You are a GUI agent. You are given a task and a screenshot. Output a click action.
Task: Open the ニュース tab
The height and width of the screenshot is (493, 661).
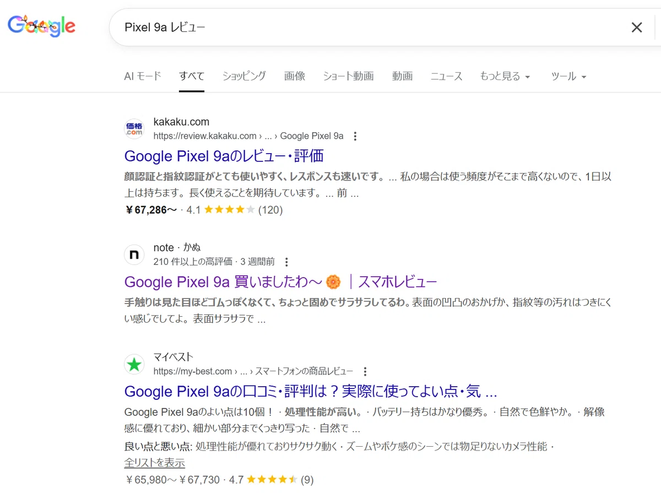[446, 76]
